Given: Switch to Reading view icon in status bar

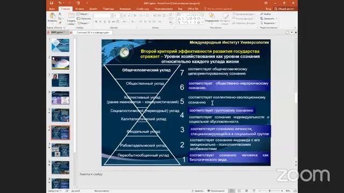Looking at the screenshot, I should tap(246, 191).
